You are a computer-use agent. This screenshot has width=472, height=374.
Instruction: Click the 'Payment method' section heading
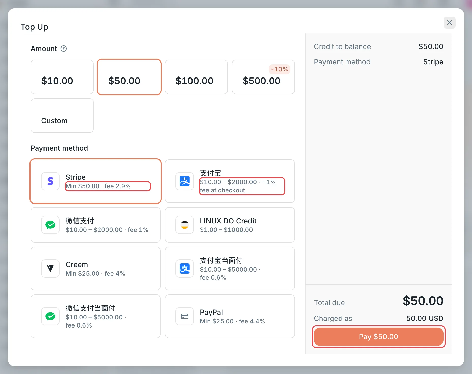pos(59,148)
